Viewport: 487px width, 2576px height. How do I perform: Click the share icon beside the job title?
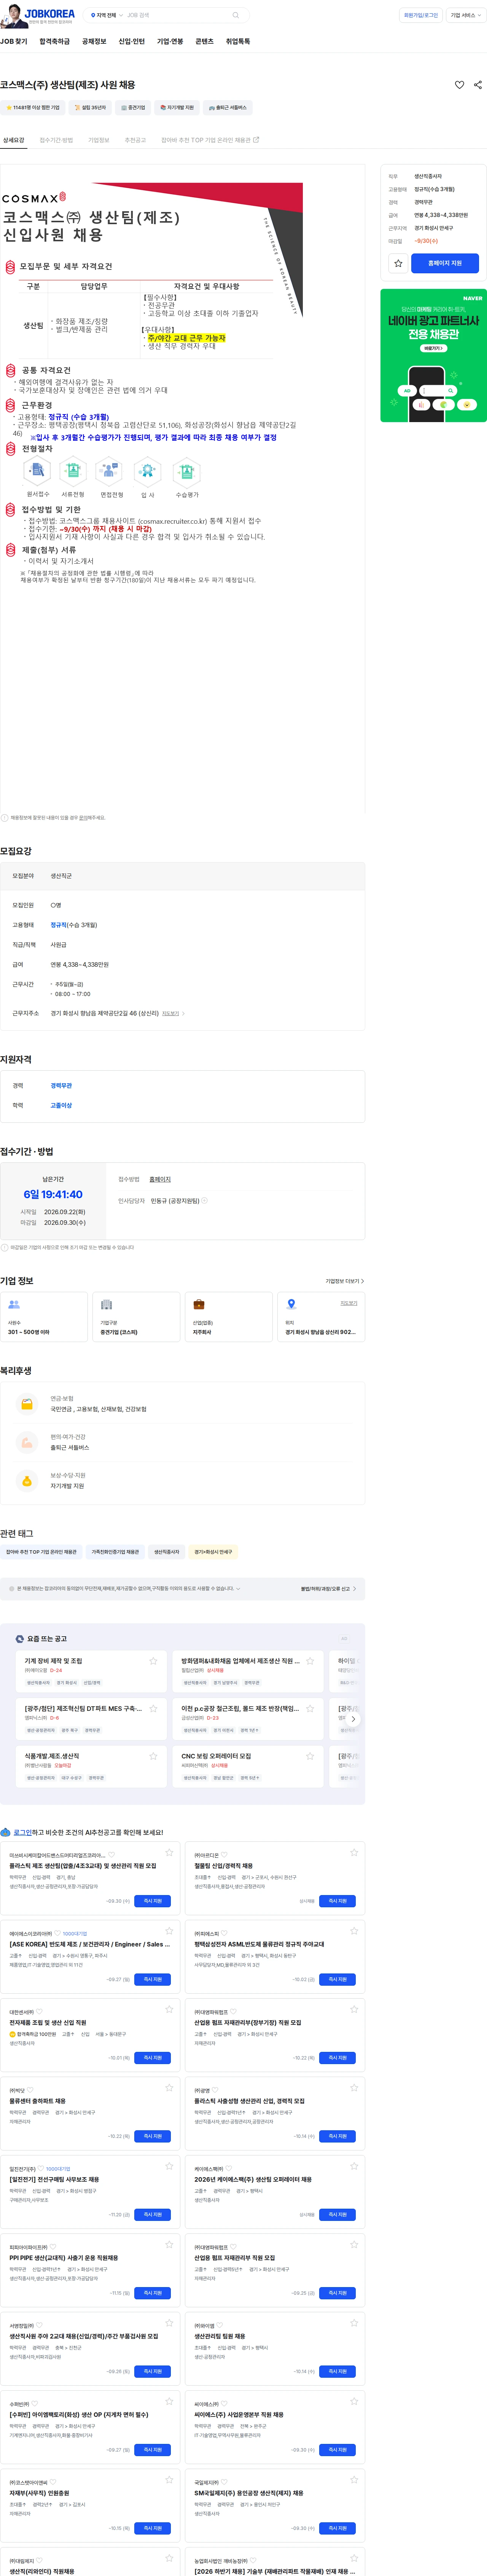click(x=477, y=85)
